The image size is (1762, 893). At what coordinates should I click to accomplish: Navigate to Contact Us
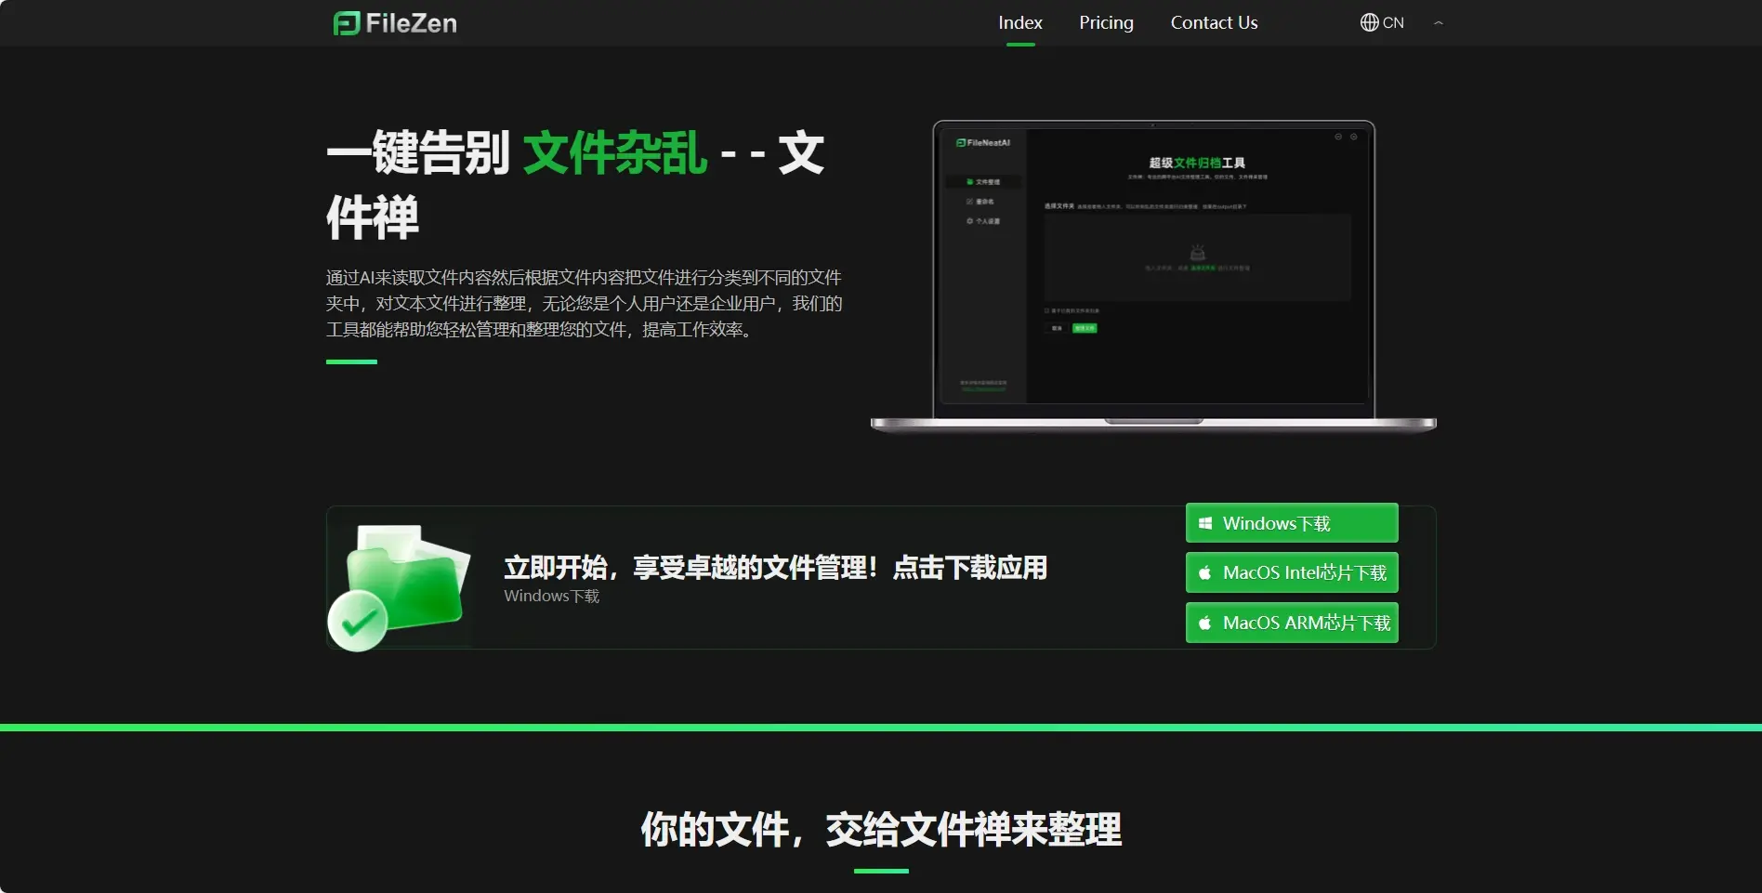(1213, 23)
